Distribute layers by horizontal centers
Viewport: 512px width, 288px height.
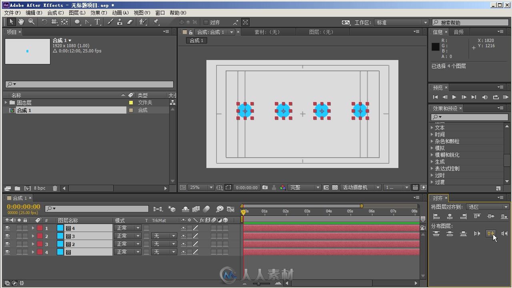(x=491, y=234)
